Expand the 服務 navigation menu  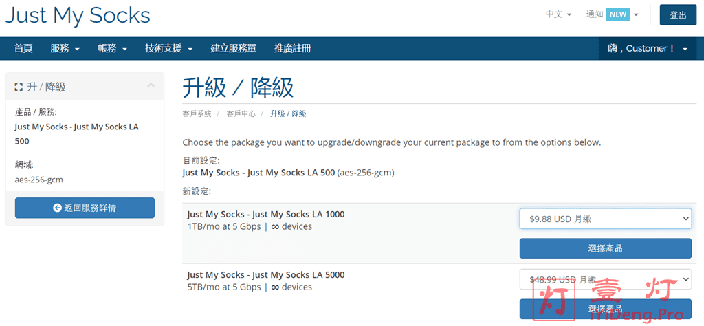tap(65, 49)
